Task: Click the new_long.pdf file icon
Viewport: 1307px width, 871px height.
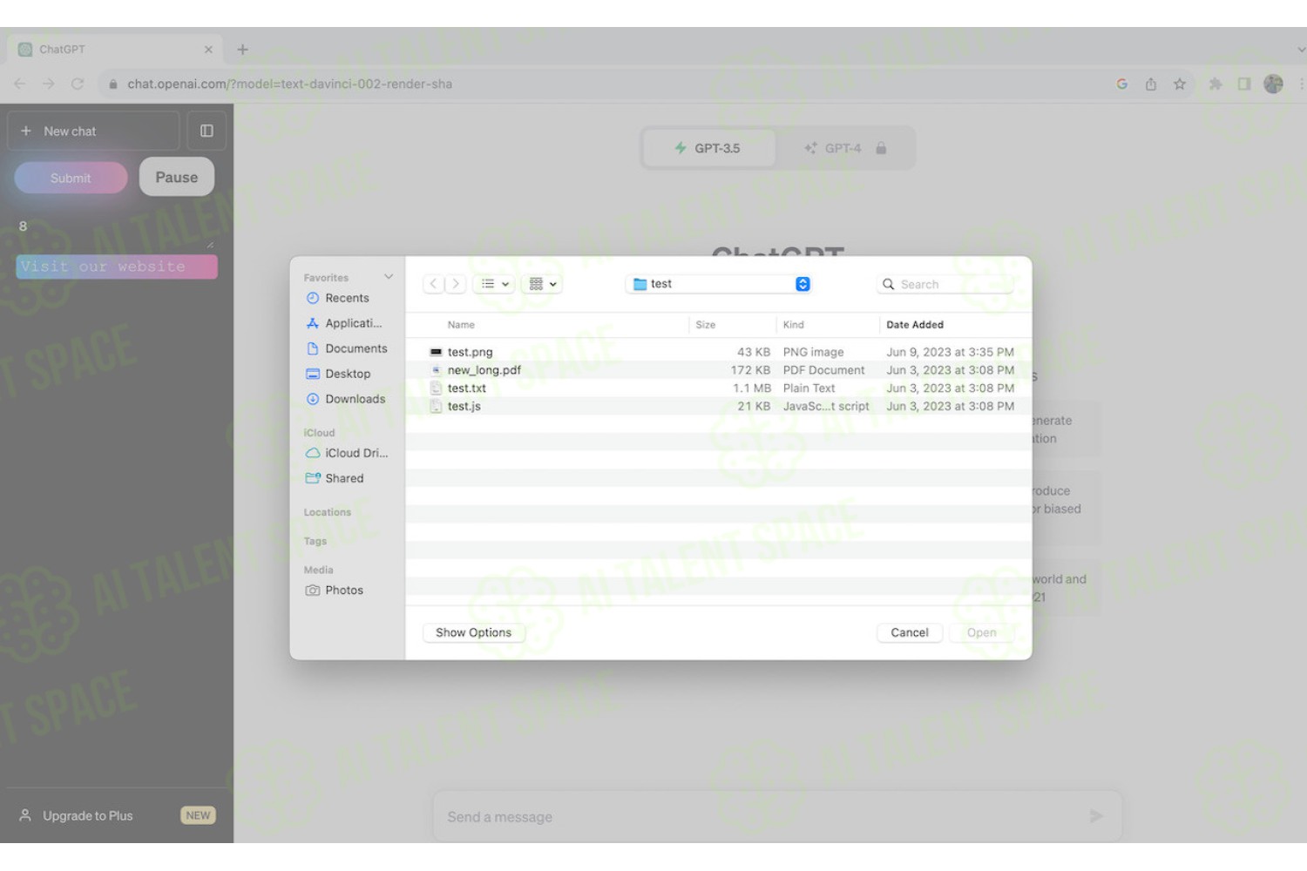Action: click(x=436, y=370)
